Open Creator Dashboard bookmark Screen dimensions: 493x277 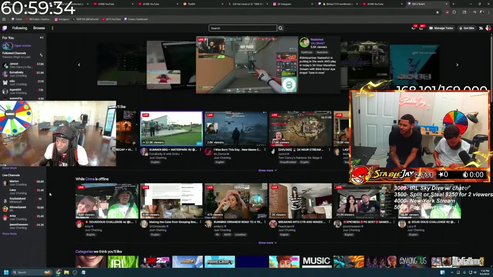(136, 19)
